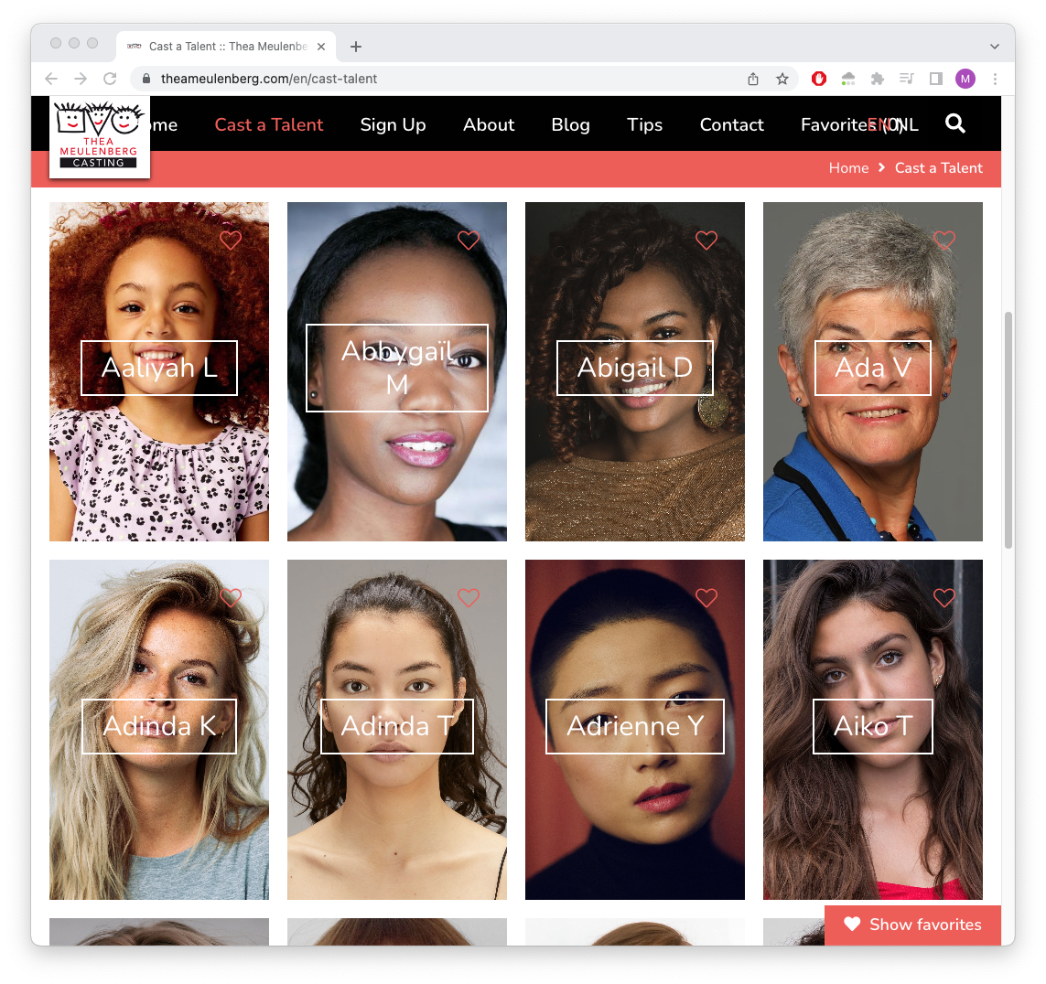Viewport: 1046px width, 984px height.
Task: Open Abigail D profile name box
Action: pyautogui.click(x=635, y=368)
